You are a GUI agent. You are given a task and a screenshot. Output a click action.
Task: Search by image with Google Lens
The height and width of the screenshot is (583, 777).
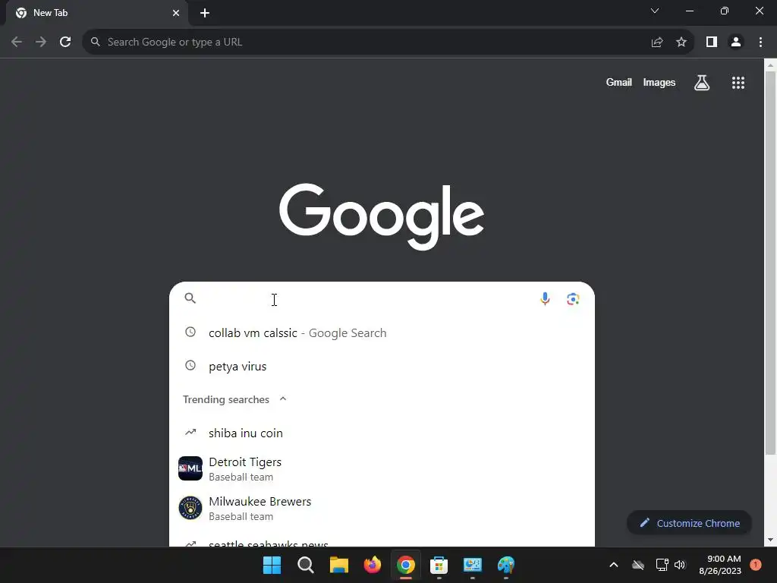(574, 299)
